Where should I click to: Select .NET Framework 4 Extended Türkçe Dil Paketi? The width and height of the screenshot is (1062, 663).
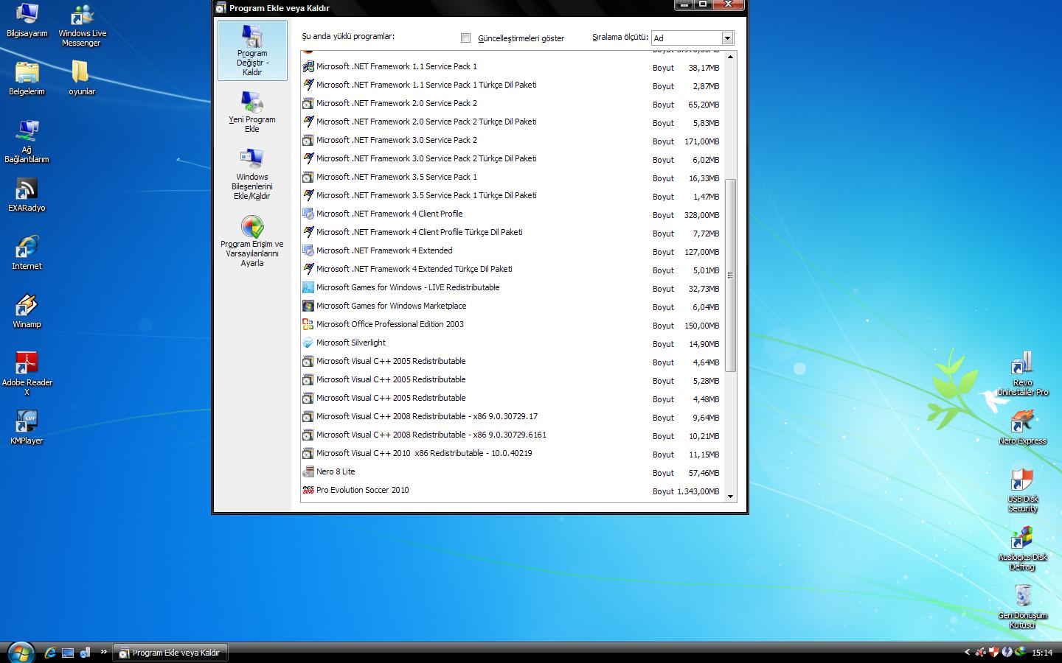(x=512, y=269)
